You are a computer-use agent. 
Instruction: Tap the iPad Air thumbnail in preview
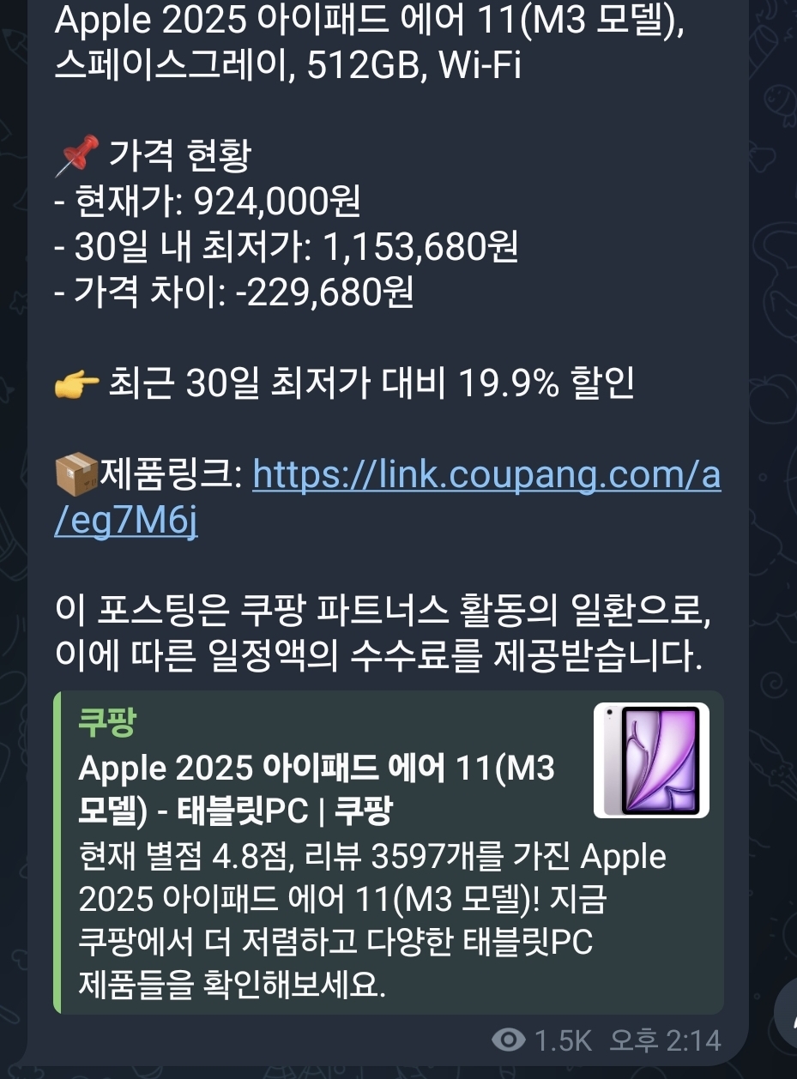click(x=651, y=760)
